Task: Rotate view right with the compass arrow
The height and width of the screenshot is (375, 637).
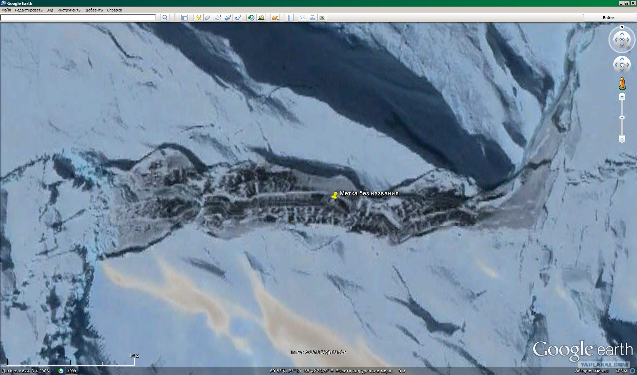Action: point(628,40)
